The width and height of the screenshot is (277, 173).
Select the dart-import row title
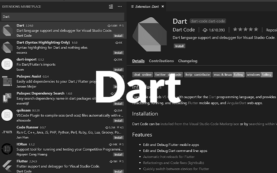coord(26,59)
